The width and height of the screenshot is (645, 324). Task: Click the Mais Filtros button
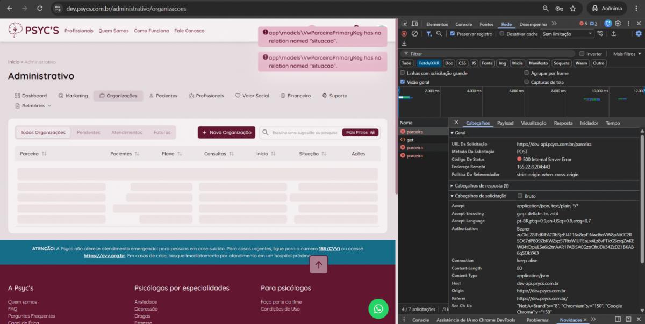[x=361, y=132]
